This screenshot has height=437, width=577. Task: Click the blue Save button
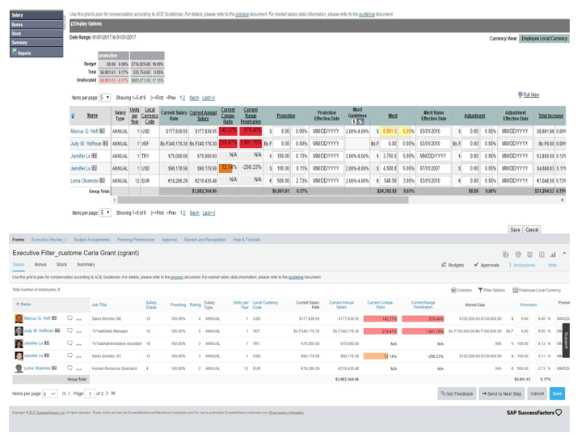coord(557,393)
